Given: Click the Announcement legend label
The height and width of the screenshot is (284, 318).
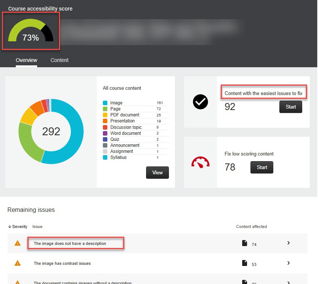Looking at the screenshot, I should click(125, 145).
